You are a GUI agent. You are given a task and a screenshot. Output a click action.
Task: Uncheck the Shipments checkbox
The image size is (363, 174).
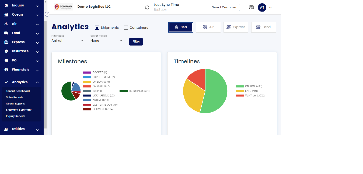(97, 27)
